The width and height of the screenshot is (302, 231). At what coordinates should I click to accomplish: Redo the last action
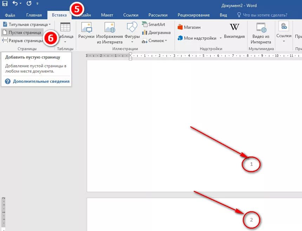pyautogui.click(x=29, y=3)
